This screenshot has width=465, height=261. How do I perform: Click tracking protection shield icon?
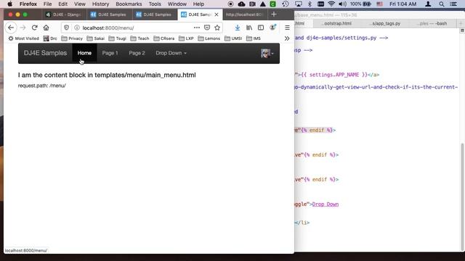coord(66,28)
